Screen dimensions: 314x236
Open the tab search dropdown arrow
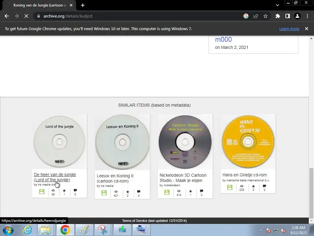pos(277,5)
